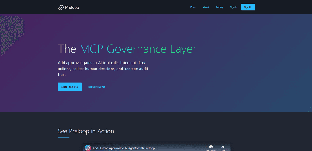Click the blue underline beneath section heading
Screen dimensions: 312x151
tap(64, 137)
